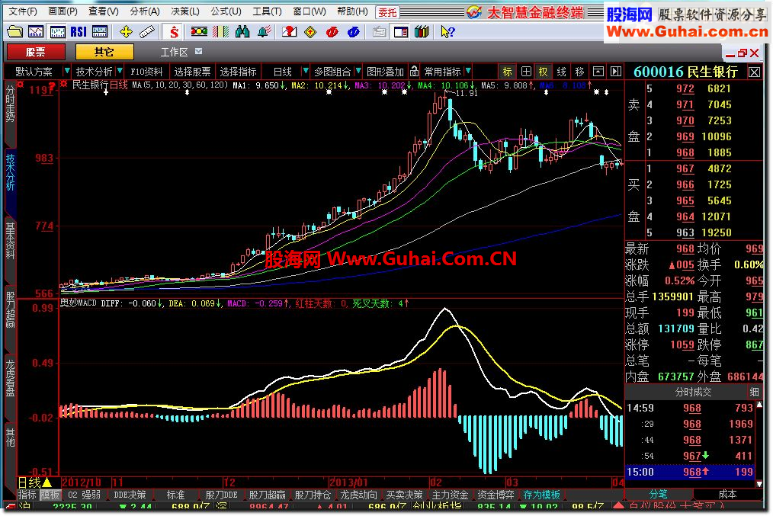The height and width of the screenshot is (516, 773).
Task: Open the 文件(F) menu
Action: point(23,11)
